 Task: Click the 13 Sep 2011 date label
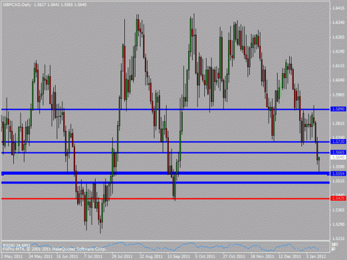coord(179,256)
